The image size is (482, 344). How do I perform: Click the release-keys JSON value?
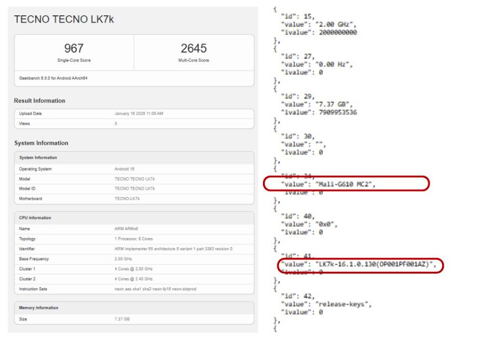[344, 304]
